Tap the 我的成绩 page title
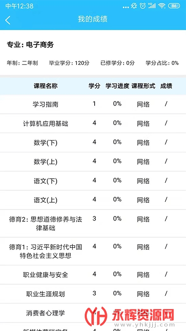 point(93,19)
